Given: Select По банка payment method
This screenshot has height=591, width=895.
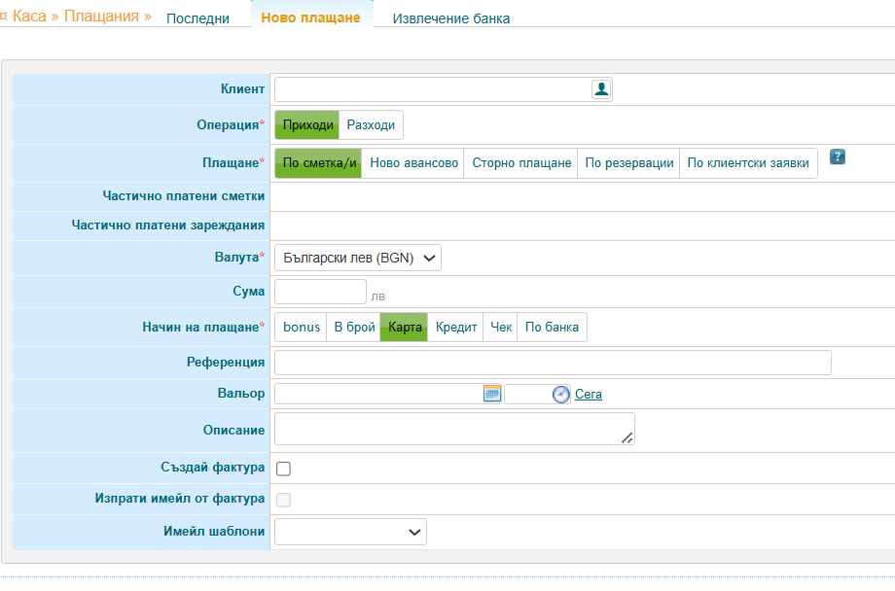Looking at the screenshot, I should coord(552,328).
